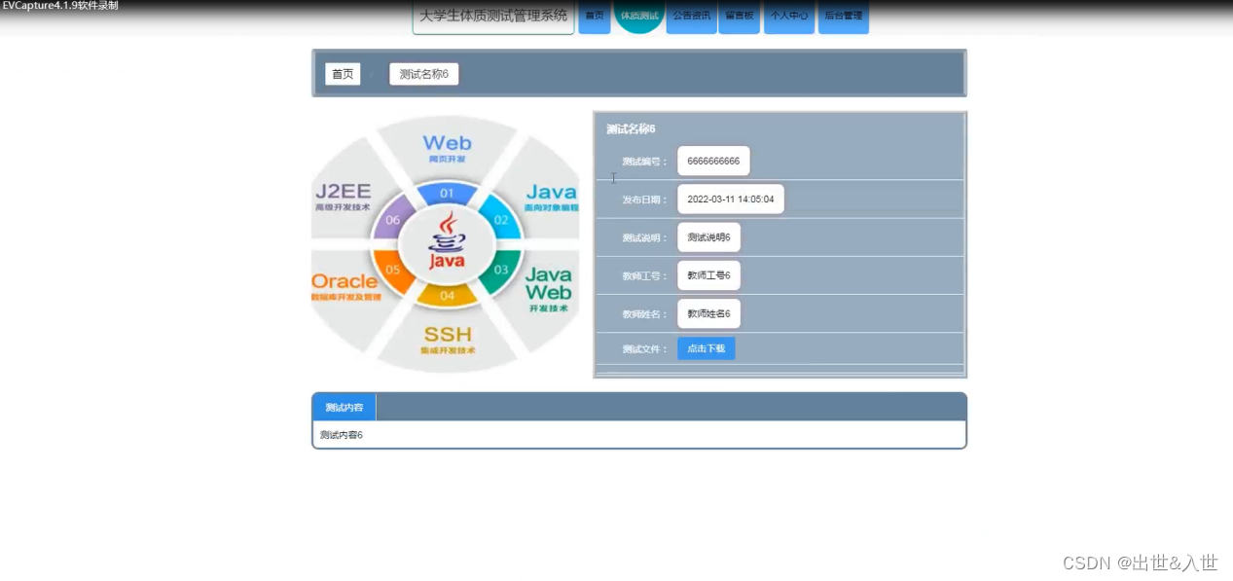This screenshot has height=581, width=1233.
Task: Go to the 留言板 page
Action: 740,17
